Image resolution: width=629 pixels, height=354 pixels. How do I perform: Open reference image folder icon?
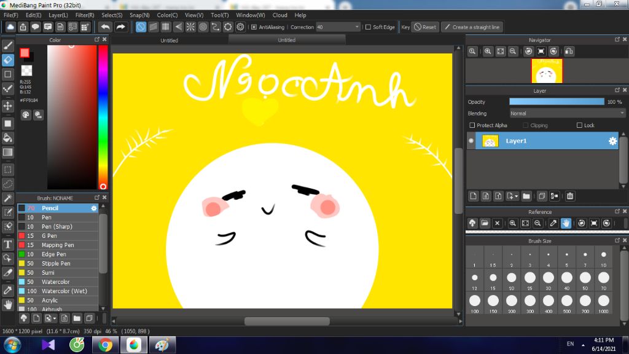[x=485, y=223]
